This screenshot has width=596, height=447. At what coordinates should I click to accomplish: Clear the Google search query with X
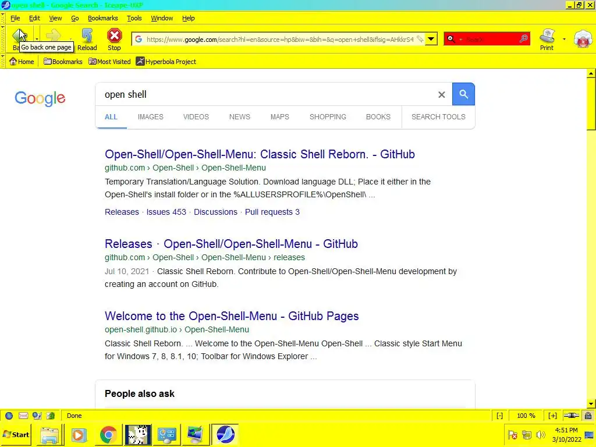441,95
